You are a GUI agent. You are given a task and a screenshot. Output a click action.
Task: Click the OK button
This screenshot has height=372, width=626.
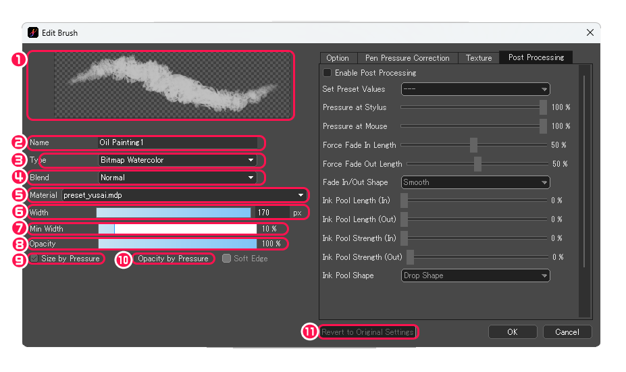pyautogui.click(x=513, y=332)
